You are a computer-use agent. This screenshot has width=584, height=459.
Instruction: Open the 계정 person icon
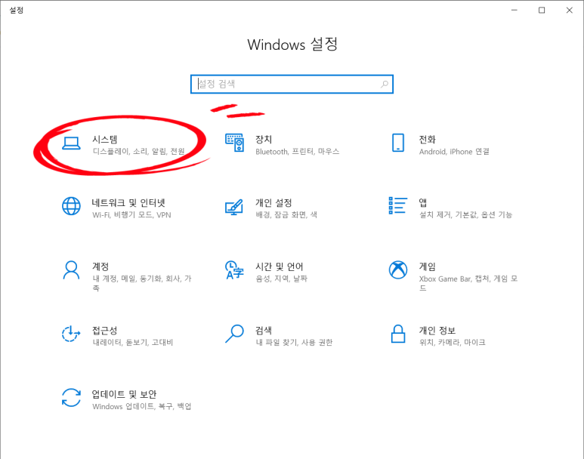pos(71,270)
